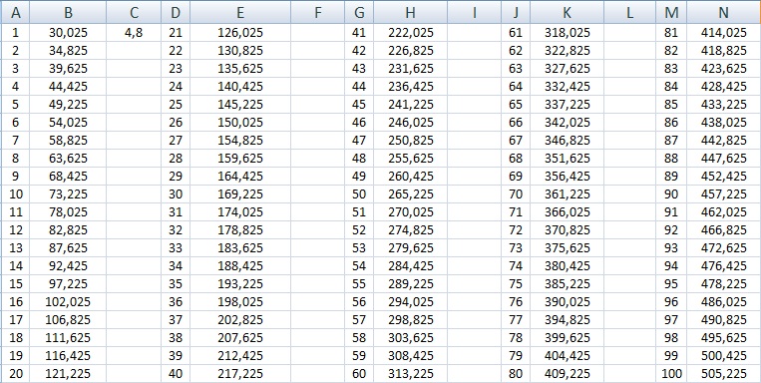Click the cell with value 472,625
Viewport: 761px width, 383px height.
(724, 248)
